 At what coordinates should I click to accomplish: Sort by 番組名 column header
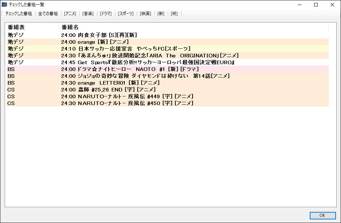click(x=194, y=27)
